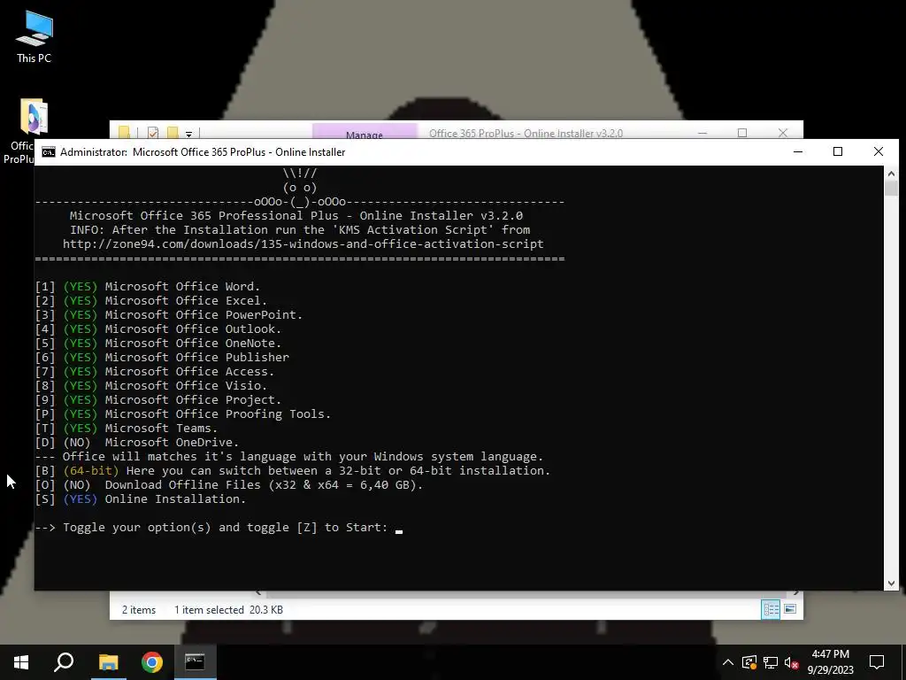Click the Online Installation (YES) line
The width and height of the screenshot is (906, 680).
tap(141, 499)
